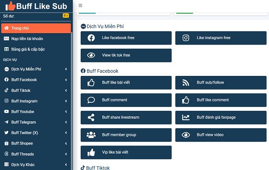Screen dimensions: 269x170
Task: Click the server icon beside Dịch Vụ Khác
Action: 6,165
